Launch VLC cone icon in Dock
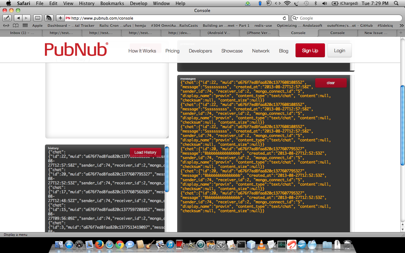The height and width of the screenshot is (253, 405). 261,244
